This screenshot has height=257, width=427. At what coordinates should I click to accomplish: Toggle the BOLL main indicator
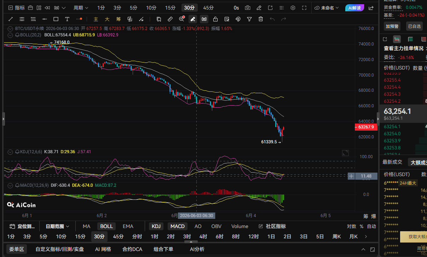[106, 226]
